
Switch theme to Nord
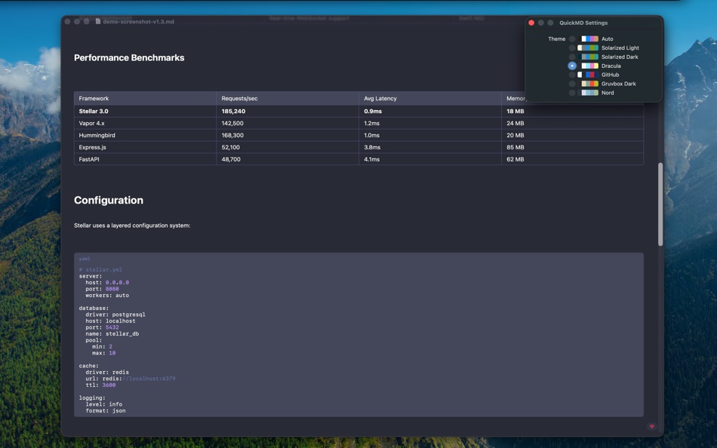[572, 93]
